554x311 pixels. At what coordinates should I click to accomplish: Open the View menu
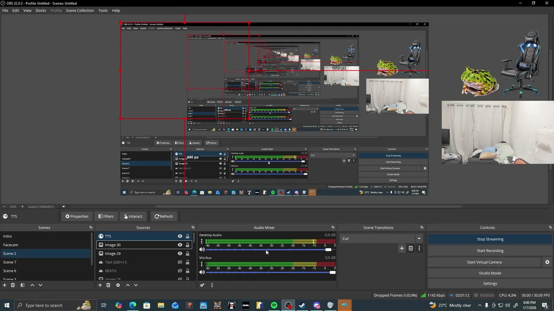pyautogui.click(x=27, y=10)
